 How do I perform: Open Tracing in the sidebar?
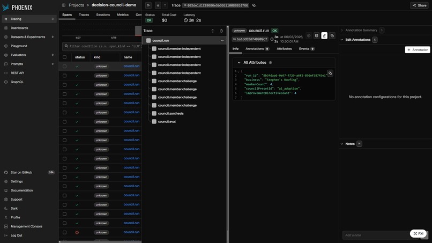pyautogui.click(x=29, y=19)
